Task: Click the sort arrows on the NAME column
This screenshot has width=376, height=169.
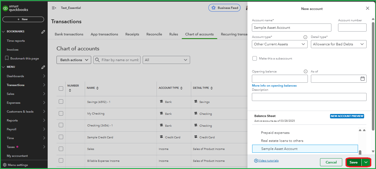Action: [98, 88]
